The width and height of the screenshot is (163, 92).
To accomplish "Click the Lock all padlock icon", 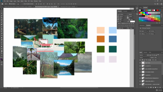I will coord(150,60).
